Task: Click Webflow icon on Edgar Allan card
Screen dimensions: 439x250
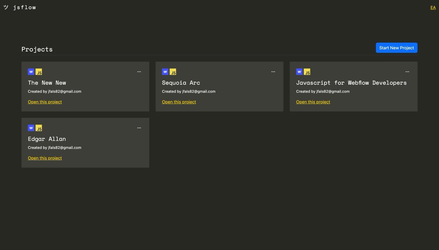Action: (x=31, y=128)
